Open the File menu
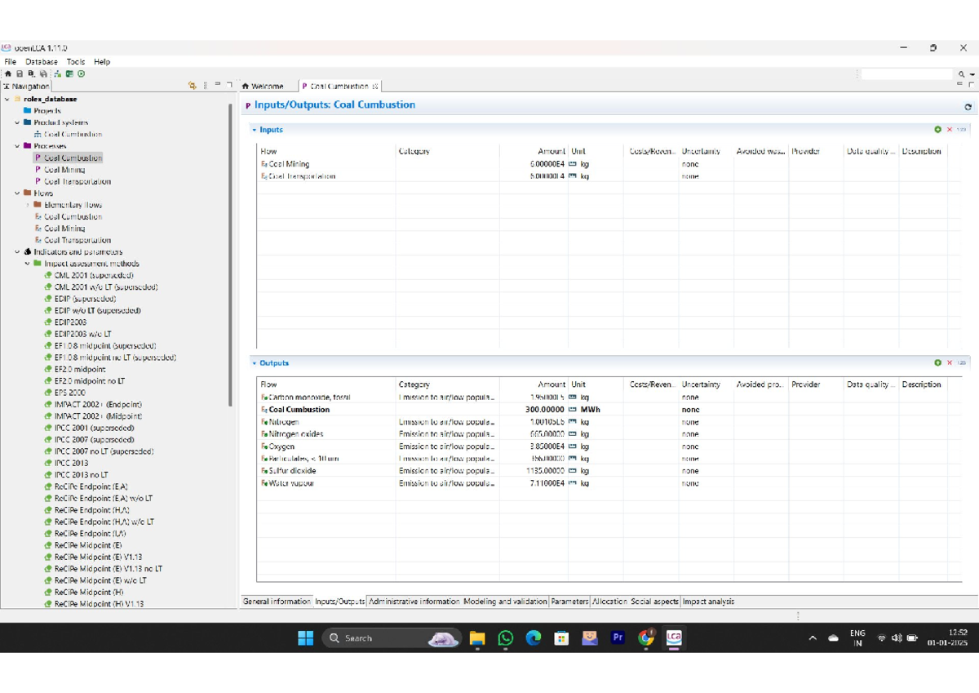Image resolution: width=979 pixels, height=693 pixels. tap(10, 61)
